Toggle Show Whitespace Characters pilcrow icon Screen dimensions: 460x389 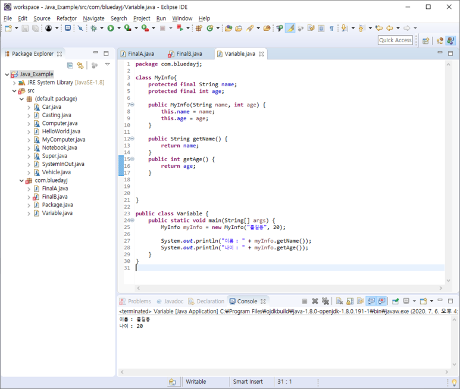pos(331,28)
